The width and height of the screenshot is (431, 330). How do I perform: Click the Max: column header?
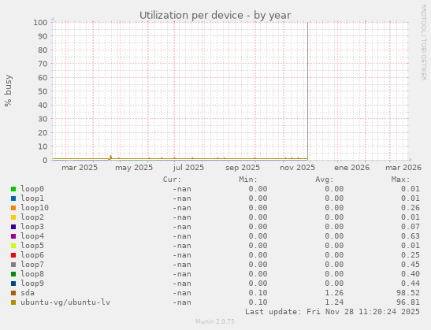400,180
